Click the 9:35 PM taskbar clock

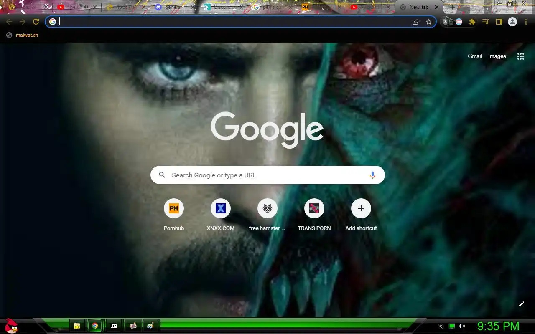tap(498, 326)
